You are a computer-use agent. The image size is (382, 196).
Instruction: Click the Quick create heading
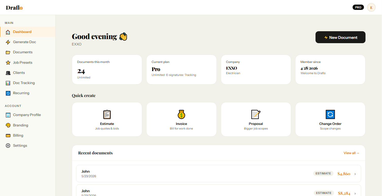[84, 96]
